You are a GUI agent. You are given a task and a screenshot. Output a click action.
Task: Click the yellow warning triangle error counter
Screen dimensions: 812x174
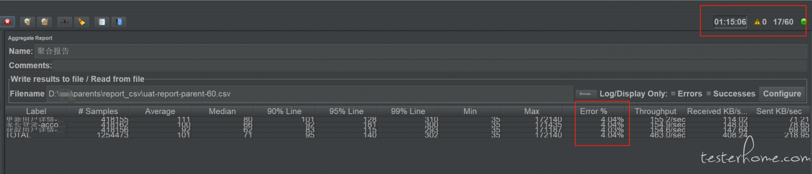coord(757,22)
